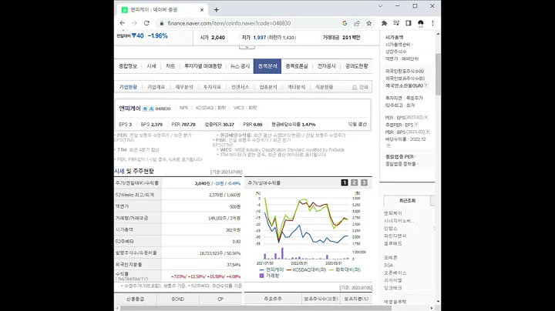Open 잉크테크 in recent list

[x=393, y=288]
